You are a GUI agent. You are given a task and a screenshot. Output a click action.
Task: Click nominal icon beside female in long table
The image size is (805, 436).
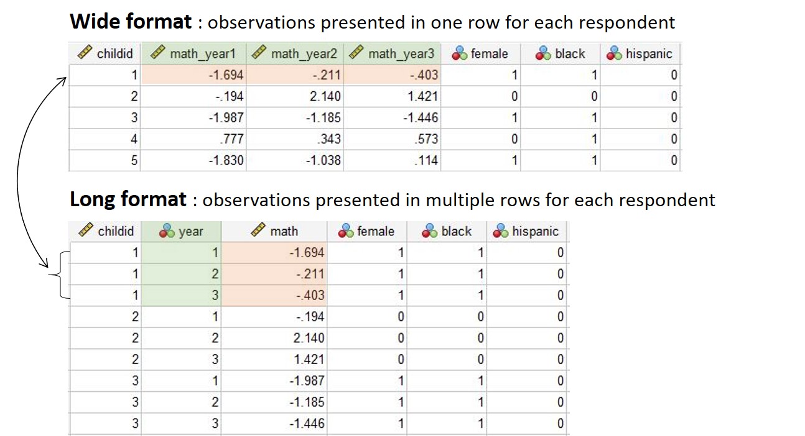(346, 232)
